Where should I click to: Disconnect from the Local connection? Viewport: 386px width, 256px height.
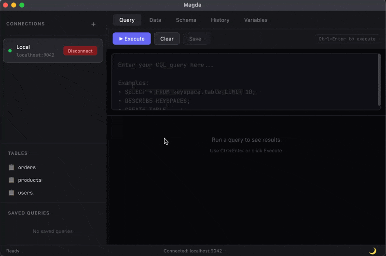(x=80, y=51)
